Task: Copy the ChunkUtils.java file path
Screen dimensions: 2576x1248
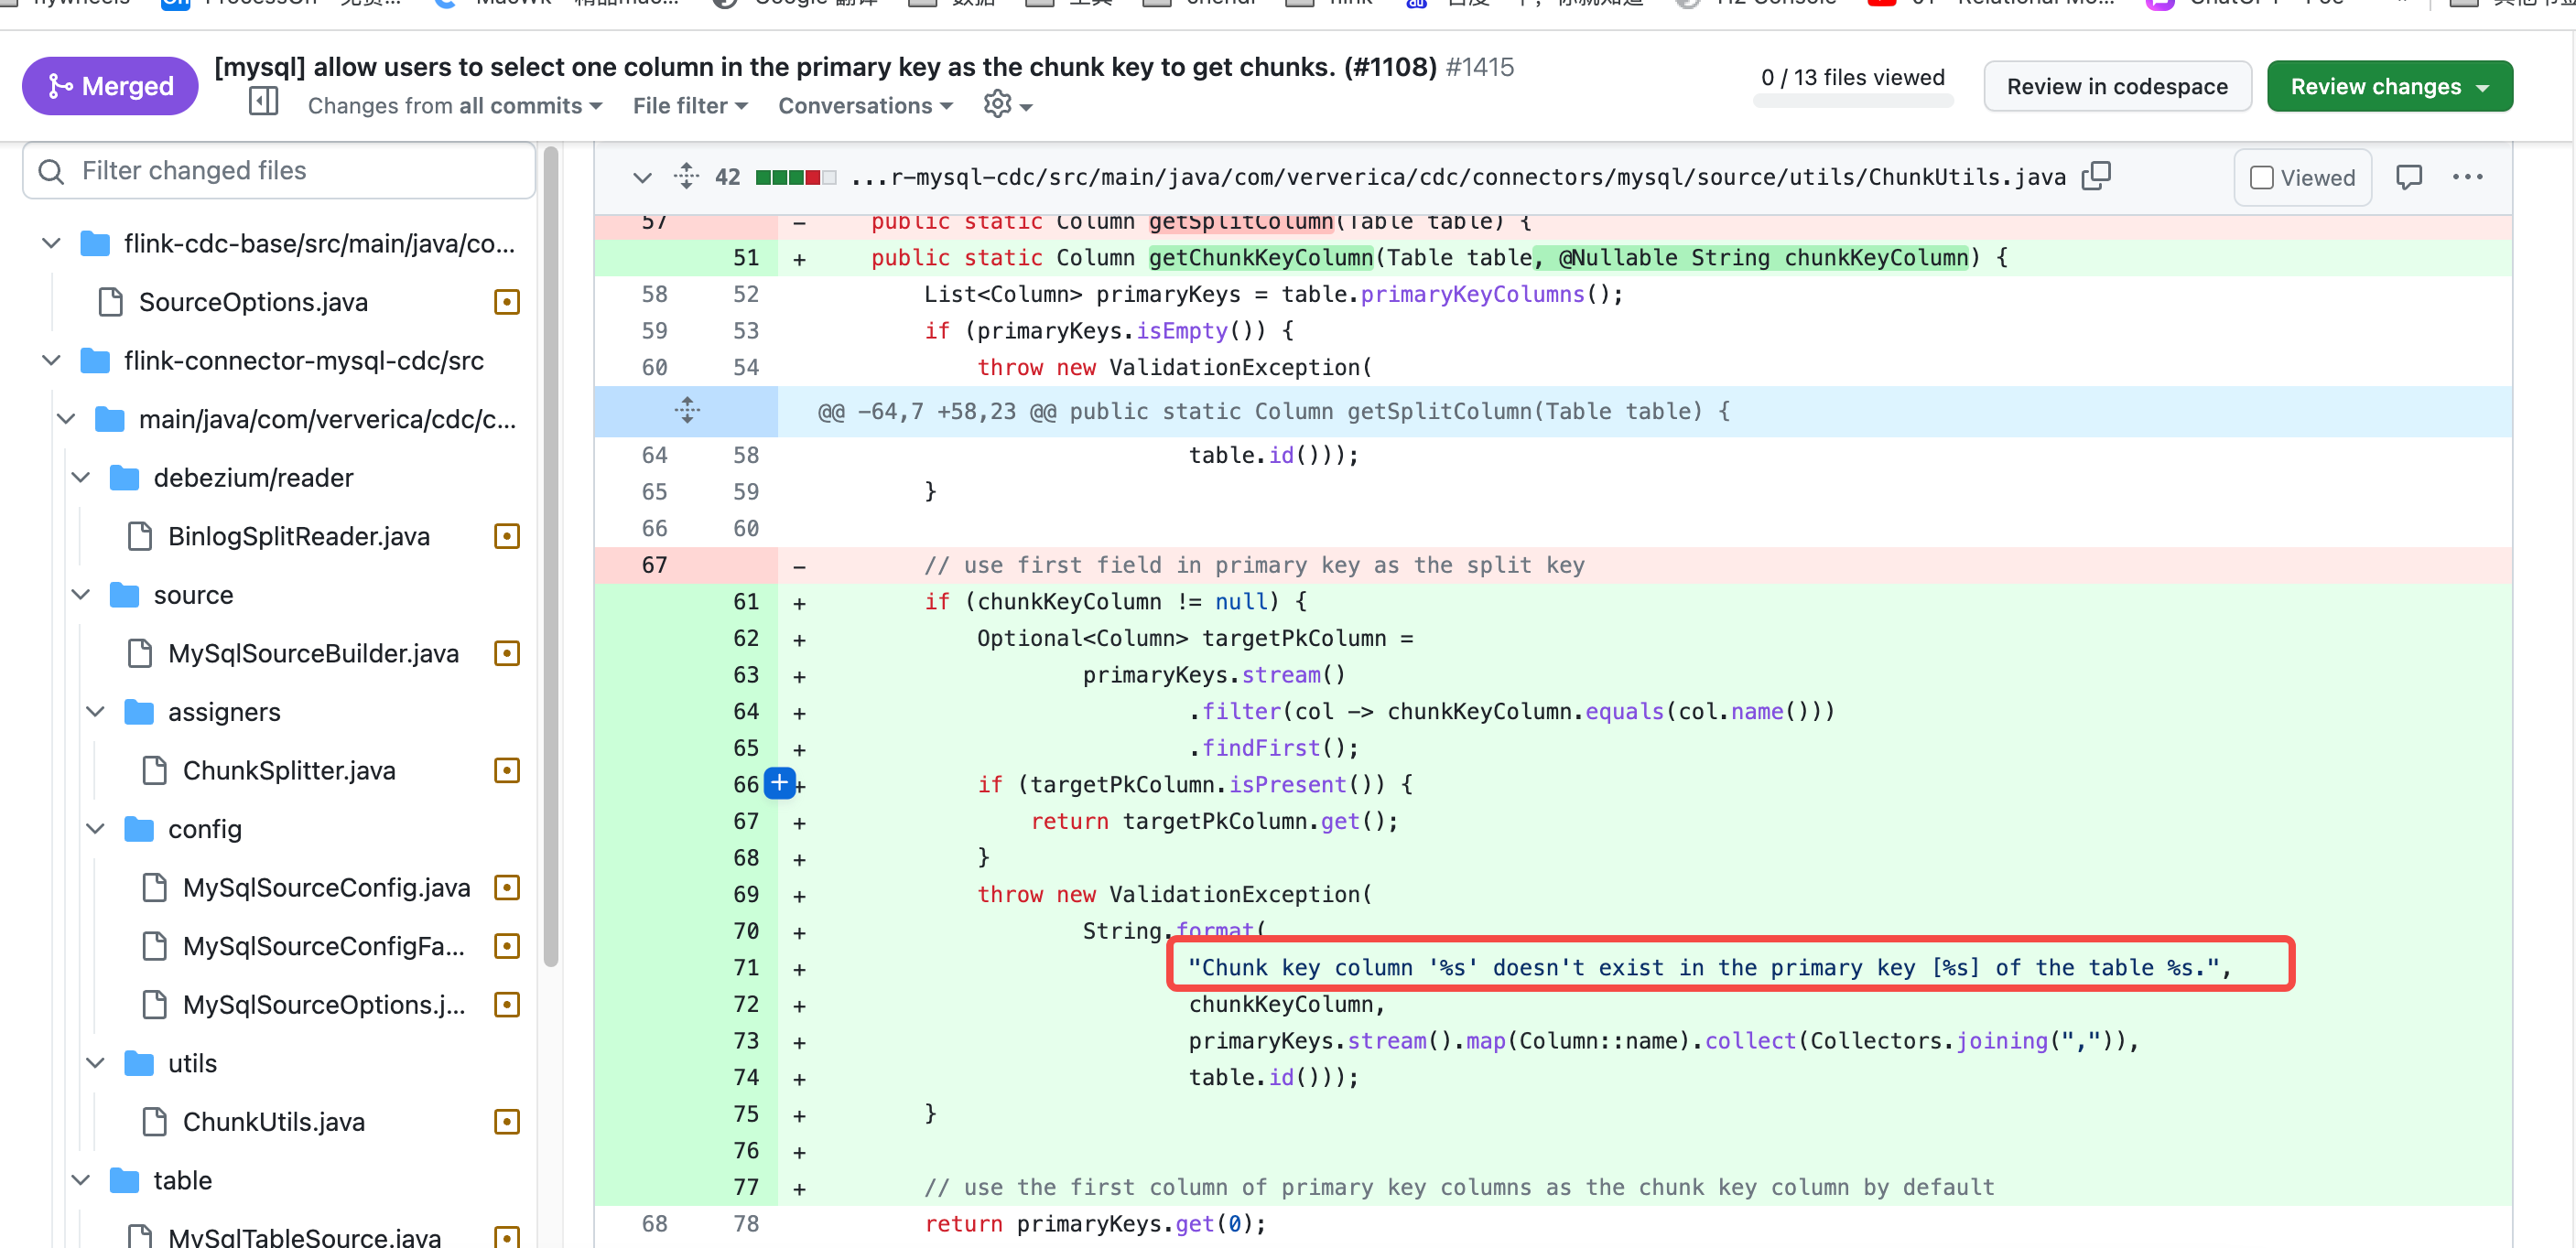Action: [x=2096, y=177]
